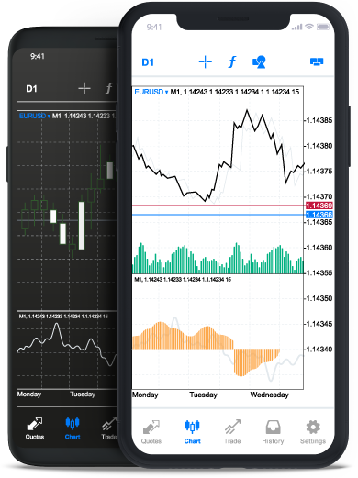Image resolution: width=358 pixels, height=478 pixels.
Task: Open indicators (f) on white phone
Action: (x=232, y=62)
